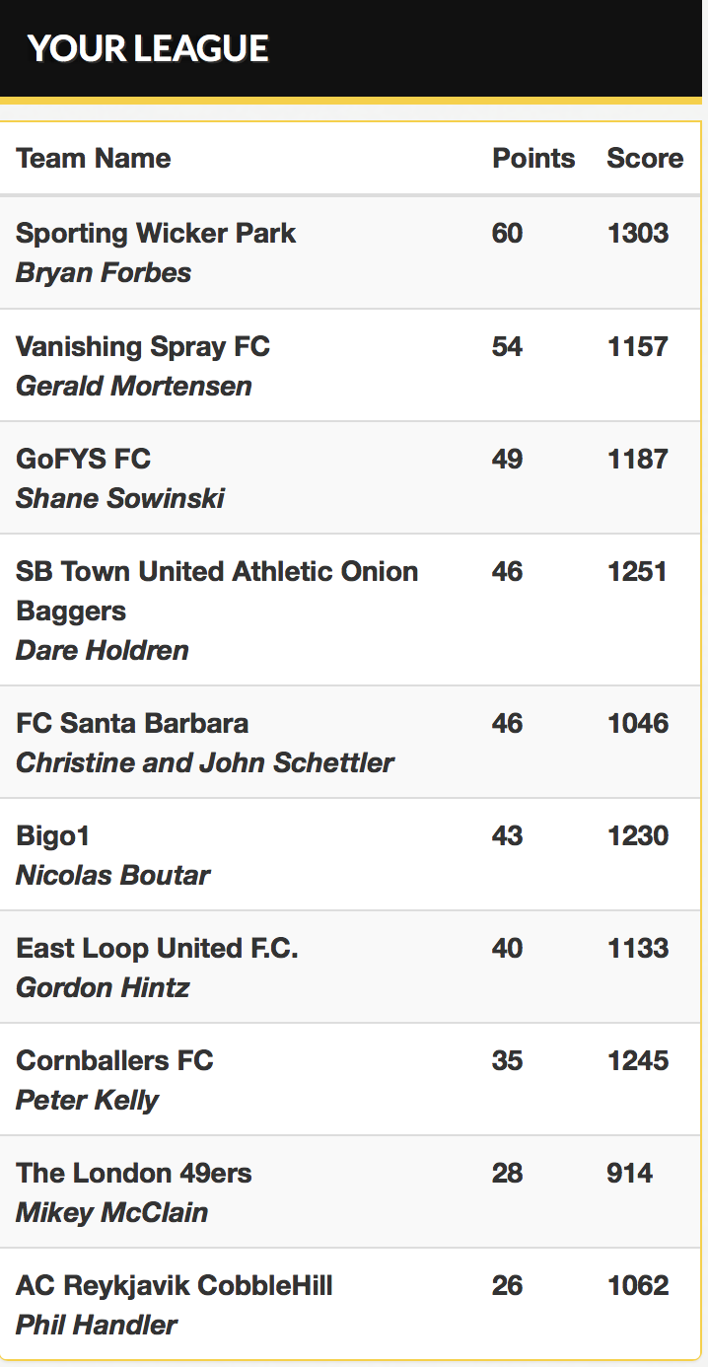Select manager name Christine and John Schettler

205,762
